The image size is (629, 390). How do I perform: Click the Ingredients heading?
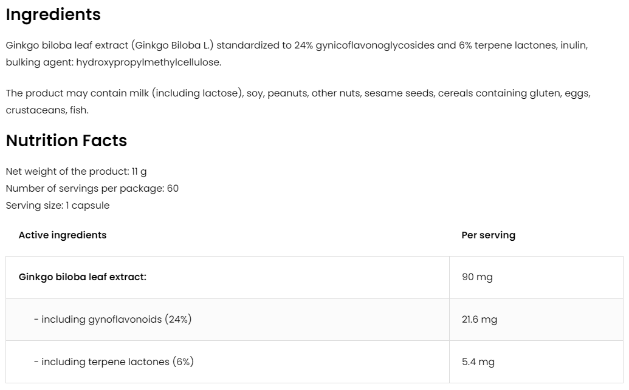click(x=53, y=15)
